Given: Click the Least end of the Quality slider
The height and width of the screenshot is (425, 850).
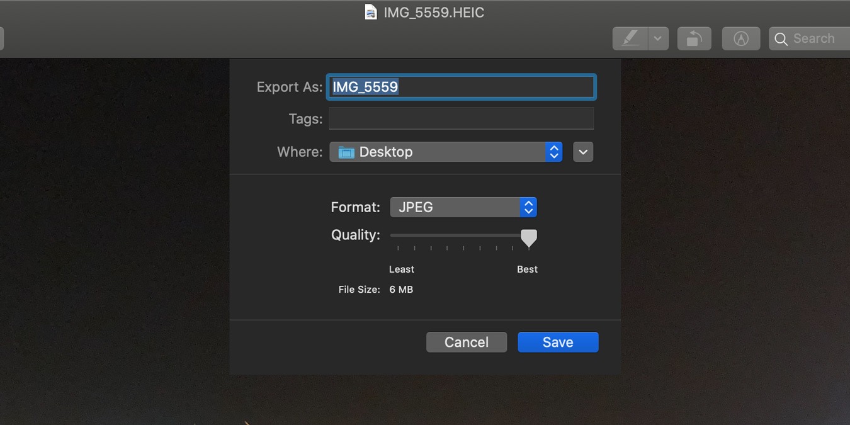Looking at the screenshot, I should click(x=391, y=236).
